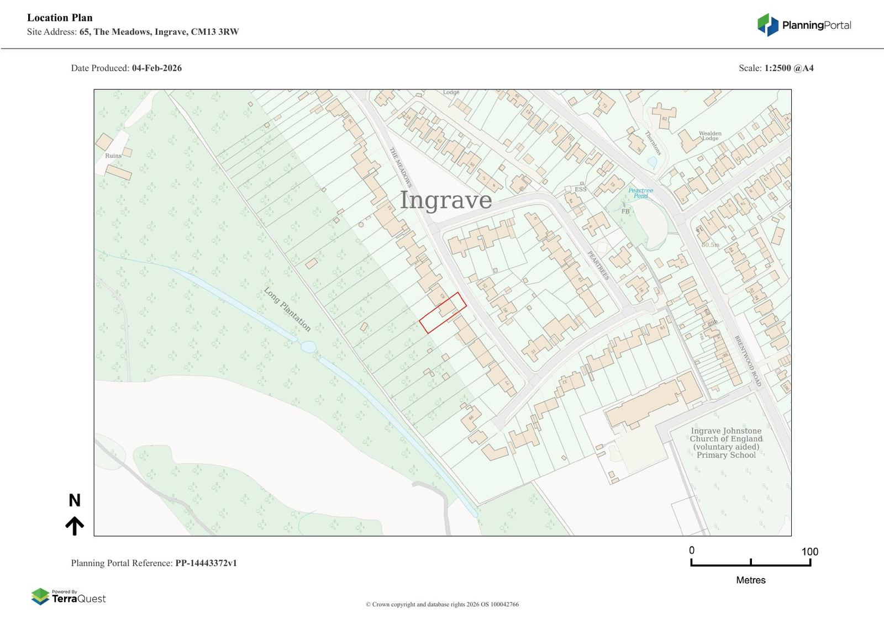Click the red site boundary outline
This screenshot has width=884, height=625.
[x=443, y=312]
